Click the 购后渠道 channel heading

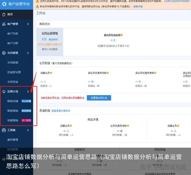pyautogui.click(x=160, y=149)
